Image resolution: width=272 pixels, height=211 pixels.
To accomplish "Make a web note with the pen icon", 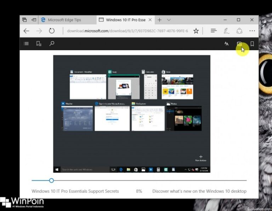I will (x=226, y=31).
